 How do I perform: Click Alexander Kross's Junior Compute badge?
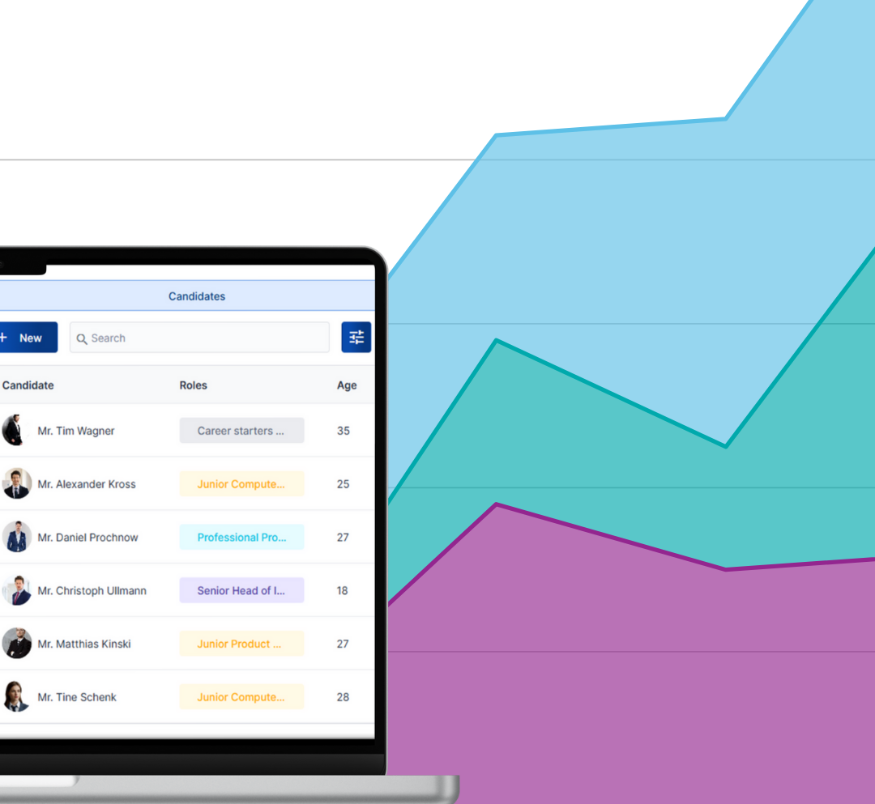[241, 483]
